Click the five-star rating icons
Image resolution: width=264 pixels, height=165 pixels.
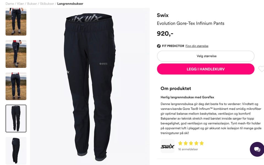pos(191,143)
